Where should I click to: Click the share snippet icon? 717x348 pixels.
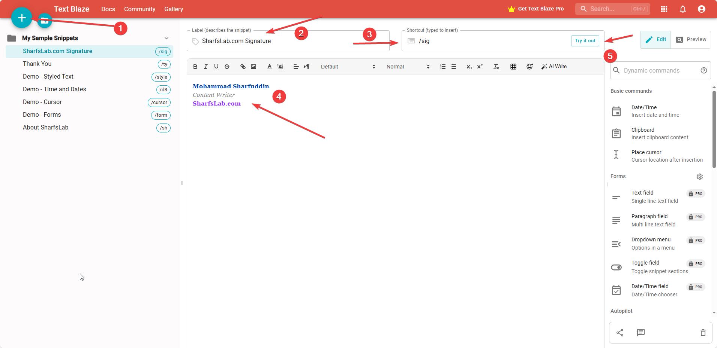620,333
